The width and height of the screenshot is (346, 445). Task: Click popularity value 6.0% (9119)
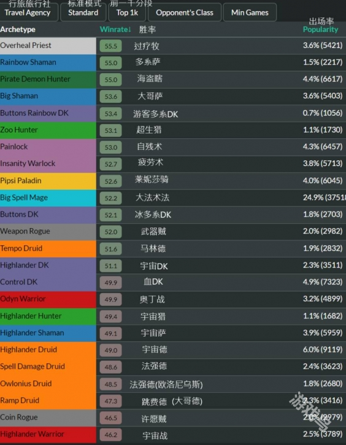pyautogui.click(x=323, y=349)
